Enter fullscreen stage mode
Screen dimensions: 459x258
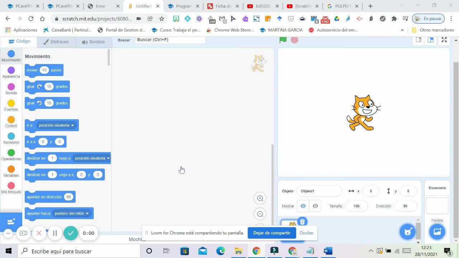(444, 40)
